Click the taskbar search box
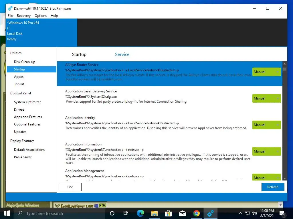The height and width of the screenshot is (219, 293). (x=60, y=213)
